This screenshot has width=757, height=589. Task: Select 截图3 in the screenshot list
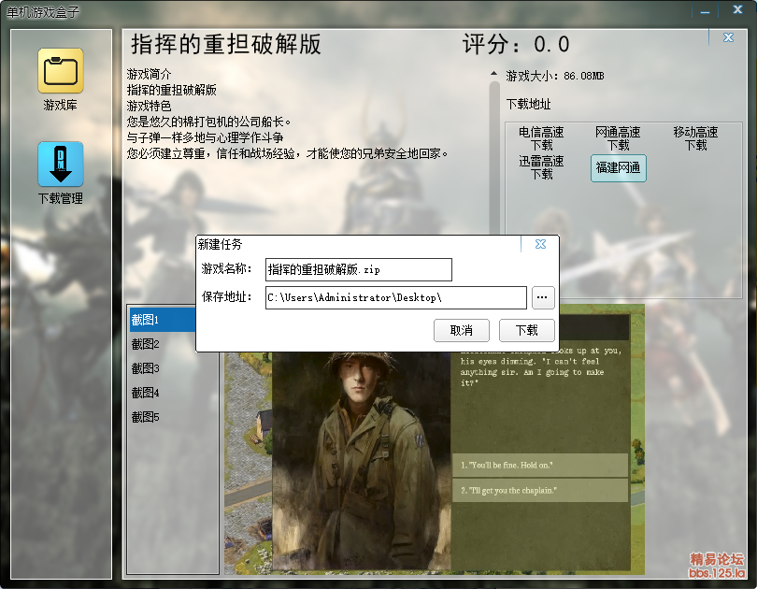146,368
